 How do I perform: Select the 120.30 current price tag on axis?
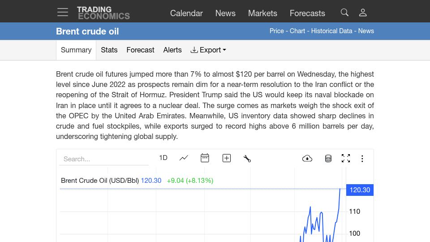pyautogui.click(x=360, y=190)
